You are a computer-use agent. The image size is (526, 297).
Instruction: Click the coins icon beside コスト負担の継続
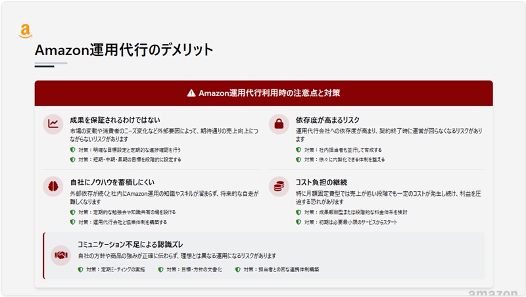tap(279, 187)
